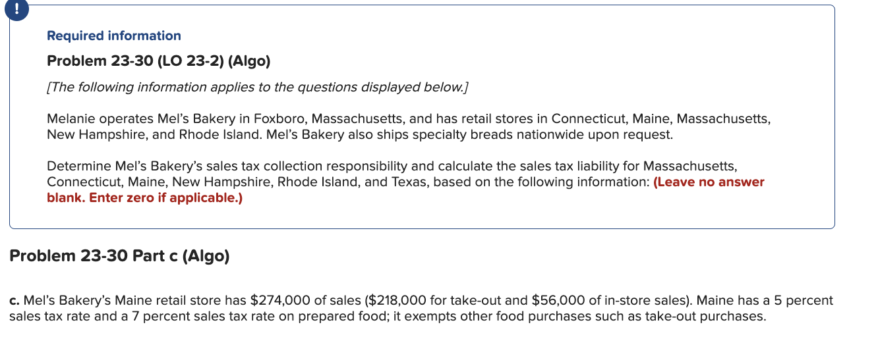
Task: Click the italic note about following information
Action: 258,88
